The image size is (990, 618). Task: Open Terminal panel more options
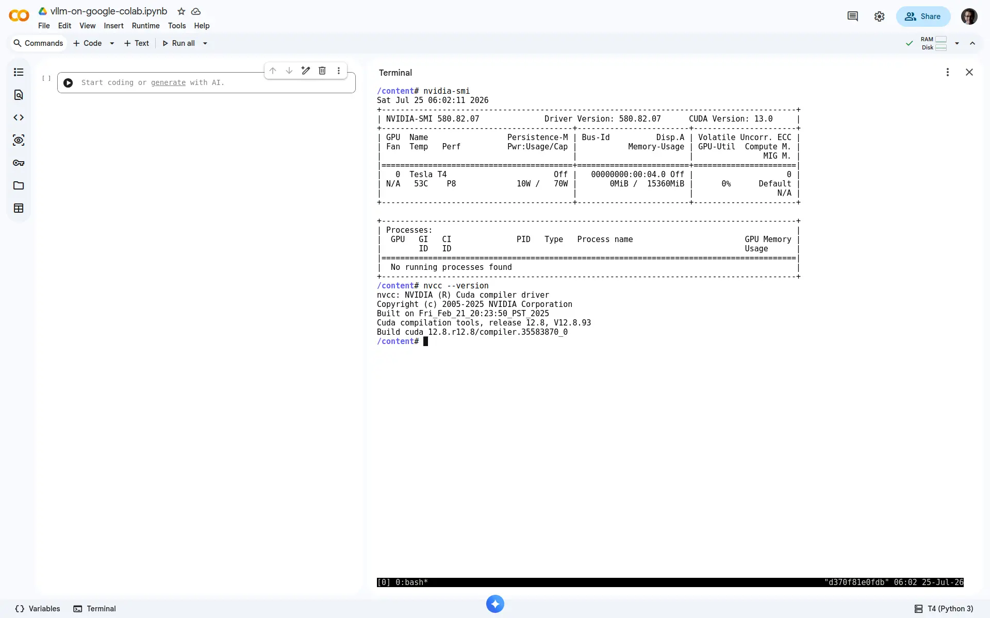947,72
